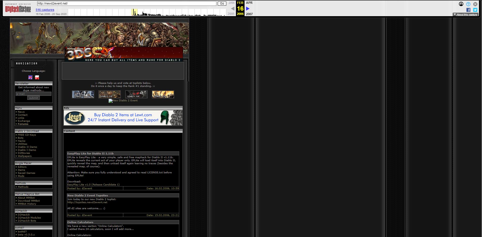Click the highlighted 2006 capture timeline bar
Viewport: 482px width, 237px height.
pos(134,12)
